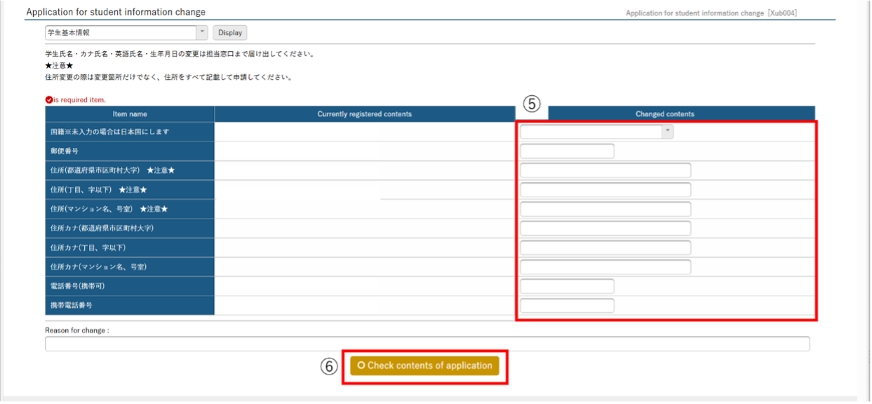Expand the nationality (国籍) dropdown

click(x=596, y=132)
